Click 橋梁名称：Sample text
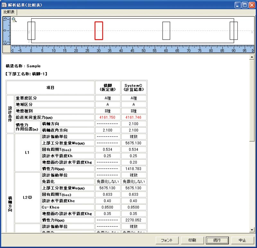 click(23, 66)
